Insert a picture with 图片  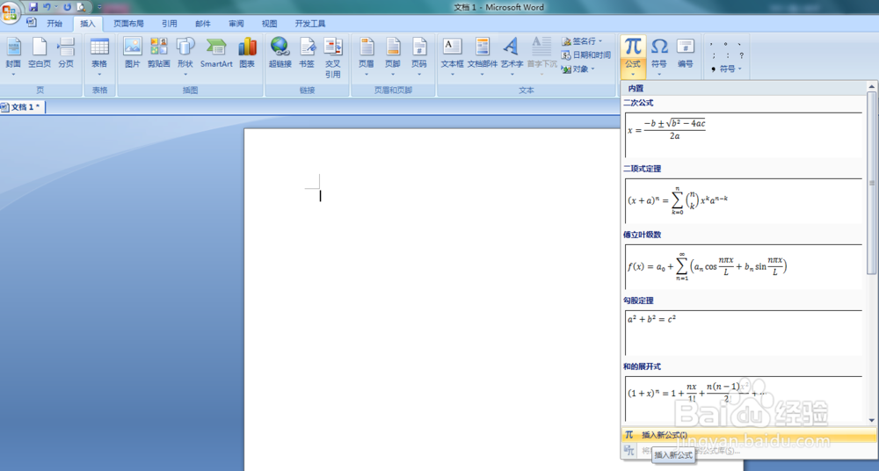(x=133, y=54)
